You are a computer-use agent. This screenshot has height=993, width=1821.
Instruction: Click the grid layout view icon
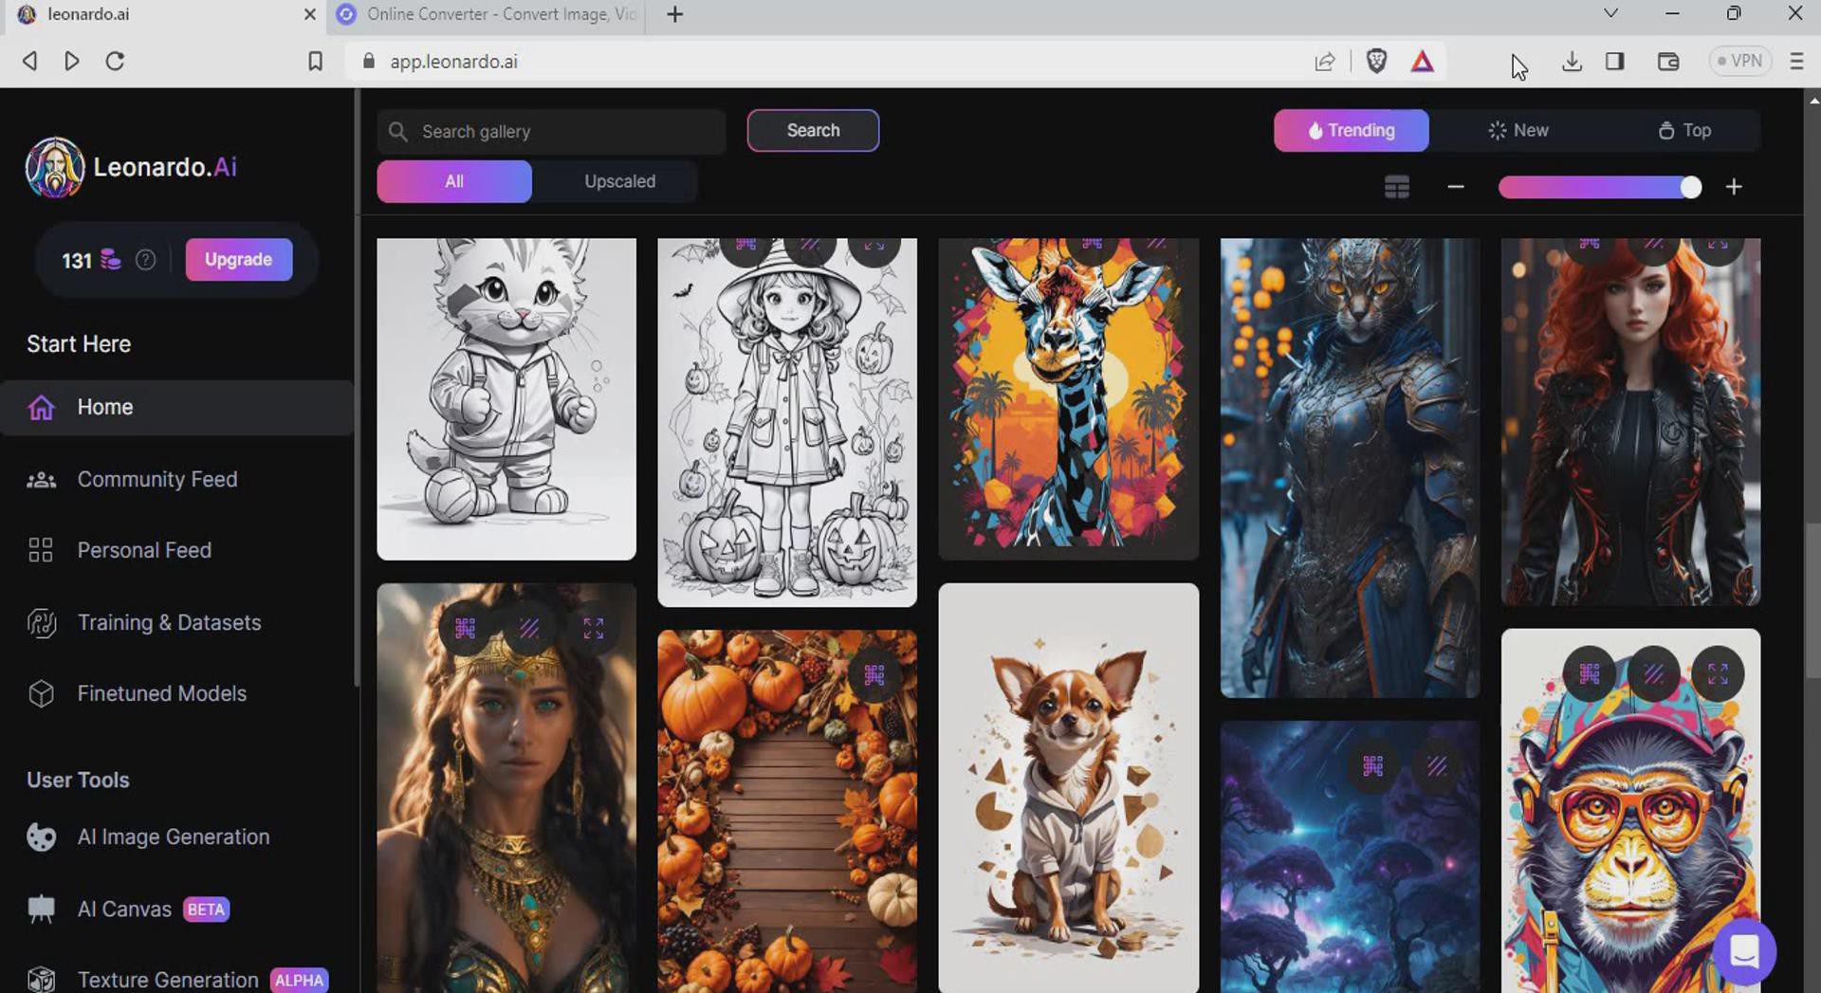(x=1396, y=187)
